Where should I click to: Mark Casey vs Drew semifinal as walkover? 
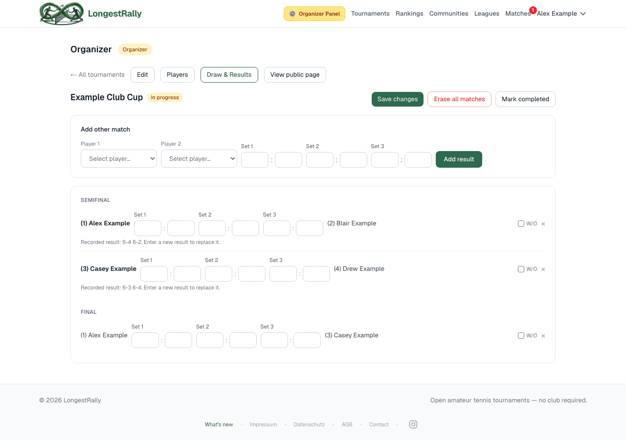point(521,269)
